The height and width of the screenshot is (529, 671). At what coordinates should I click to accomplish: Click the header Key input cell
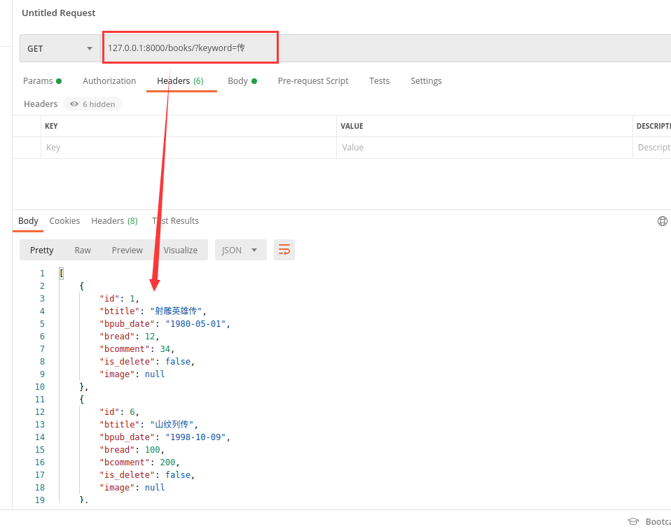coord(188,148)
